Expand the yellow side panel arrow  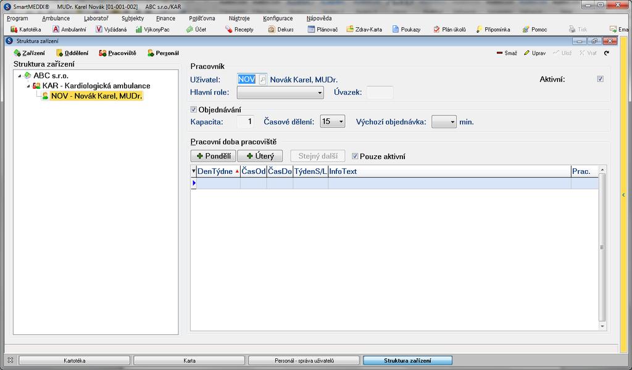(x=623, y=195)
